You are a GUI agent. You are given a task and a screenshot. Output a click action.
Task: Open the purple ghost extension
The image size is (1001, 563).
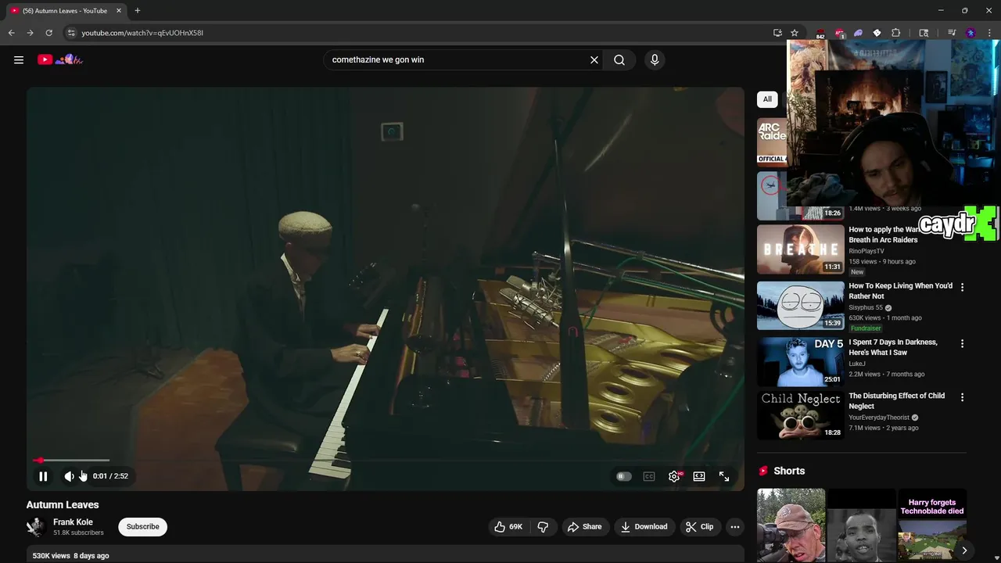pyautogui.click(x=858, y=33)
